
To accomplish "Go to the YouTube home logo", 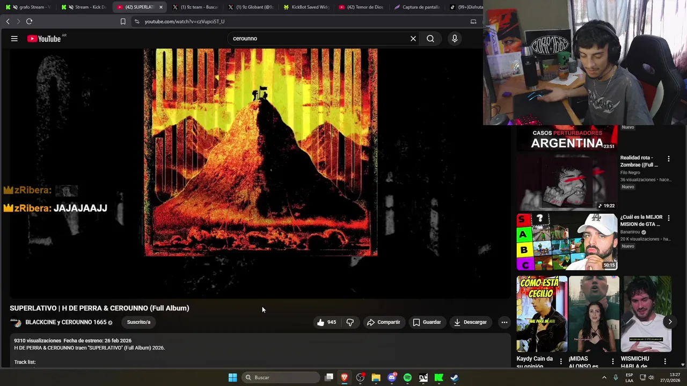I will coord(44,39).
